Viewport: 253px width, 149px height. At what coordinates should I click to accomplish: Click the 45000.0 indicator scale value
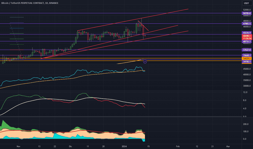(x=247, y=69)
